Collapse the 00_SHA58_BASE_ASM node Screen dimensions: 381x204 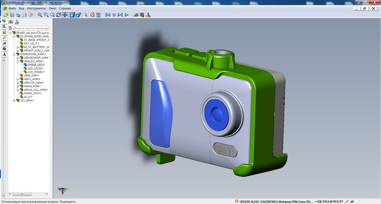(14, 37)
